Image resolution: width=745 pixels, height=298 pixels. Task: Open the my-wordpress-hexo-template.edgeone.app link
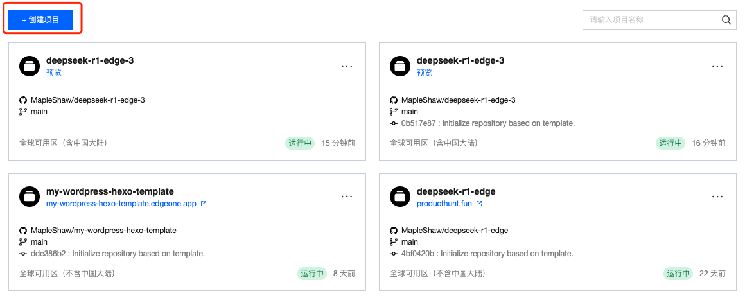(121, 204)
